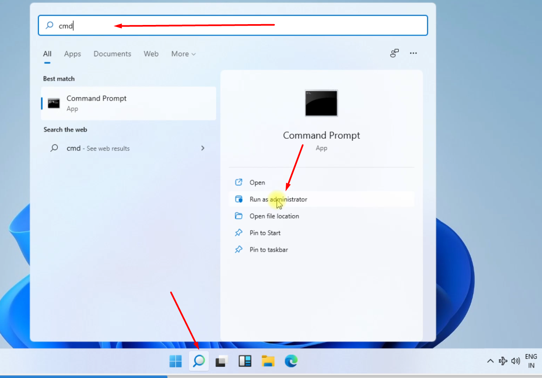Launch Microsoft Edge from the taskbar
The image size is (542, 378).
click(x=291, y=361)
